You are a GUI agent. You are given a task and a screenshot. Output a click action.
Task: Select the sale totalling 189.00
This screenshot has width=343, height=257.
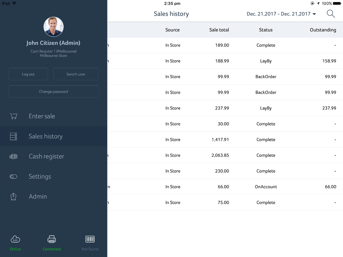click(222, 45)
